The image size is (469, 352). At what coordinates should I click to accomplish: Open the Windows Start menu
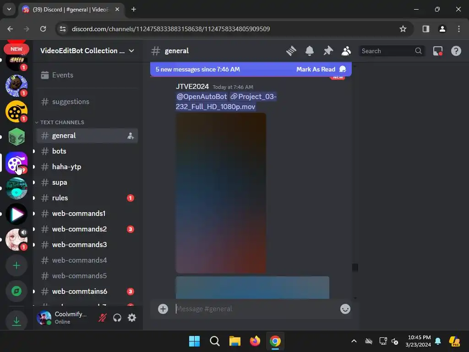(194, 341)
